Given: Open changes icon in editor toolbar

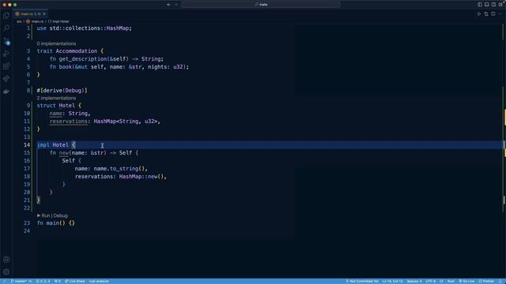Looking at the screenshot, I should coord(486,14).
